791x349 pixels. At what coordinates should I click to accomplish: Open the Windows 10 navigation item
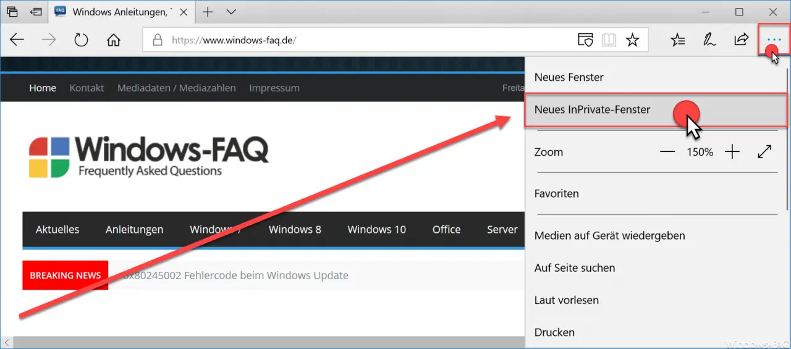point(377,229)
